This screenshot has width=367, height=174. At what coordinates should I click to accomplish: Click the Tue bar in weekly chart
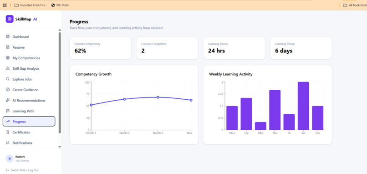246,114
